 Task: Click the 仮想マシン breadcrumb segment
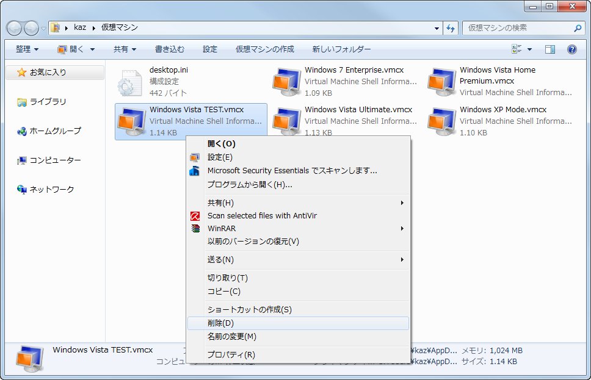point(120,27)
